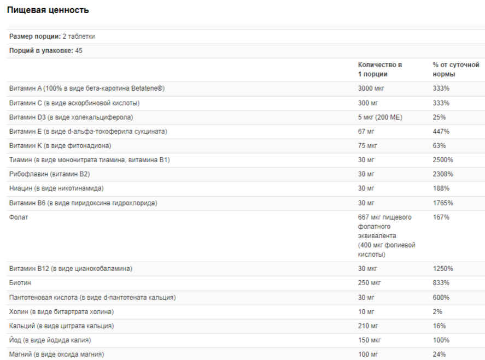Select the Рибофлавин (витамин B2) row
The width and height of the screenshot is (485, 360).
[x=246, y=174]
